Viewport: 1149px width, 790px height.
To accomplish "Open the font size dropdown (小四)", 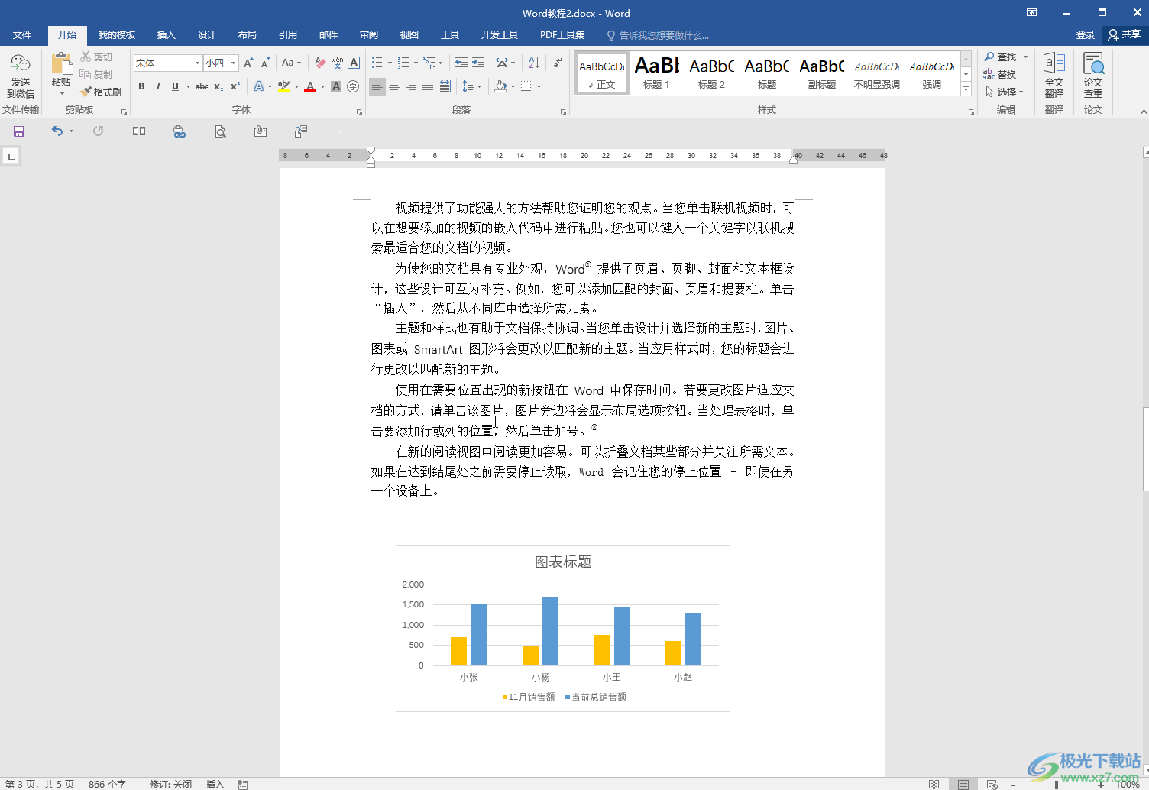I will [x=234, y=63].
